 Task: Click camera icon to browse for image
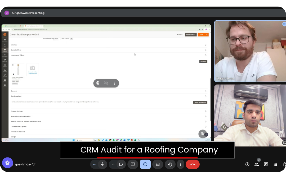coord(33,68)
